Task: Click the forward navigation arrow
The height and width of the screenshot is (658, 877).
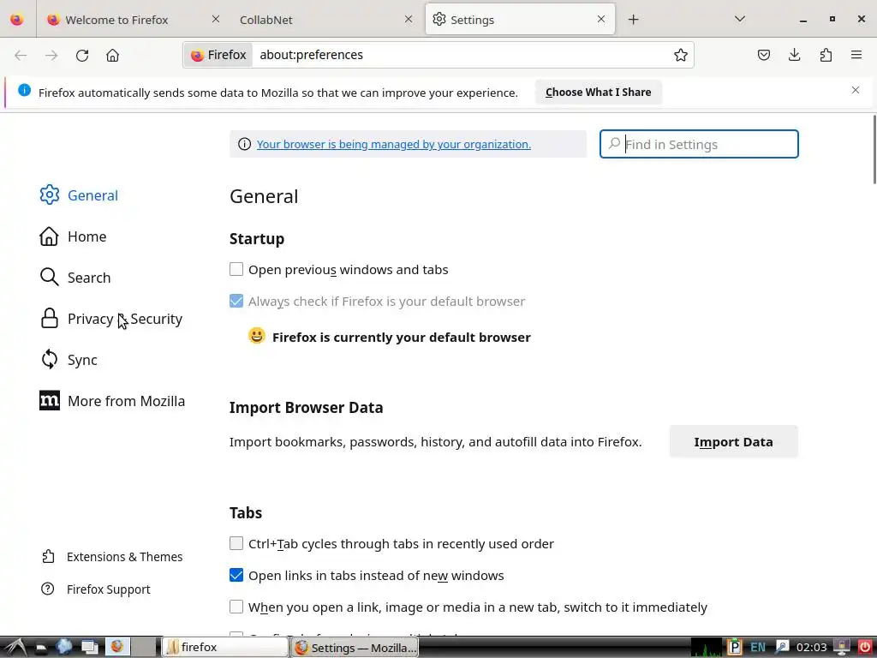Action: 51,55
